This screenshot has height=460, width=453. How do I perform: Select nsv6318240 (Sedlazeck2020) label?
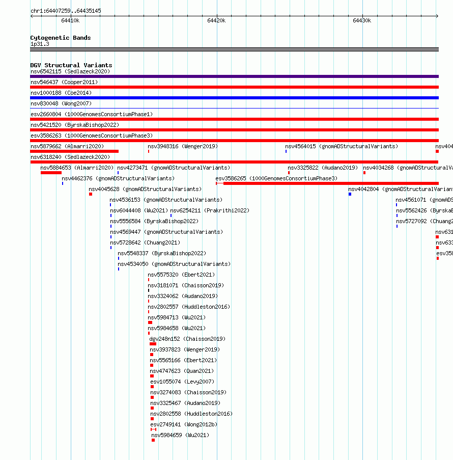70,157
